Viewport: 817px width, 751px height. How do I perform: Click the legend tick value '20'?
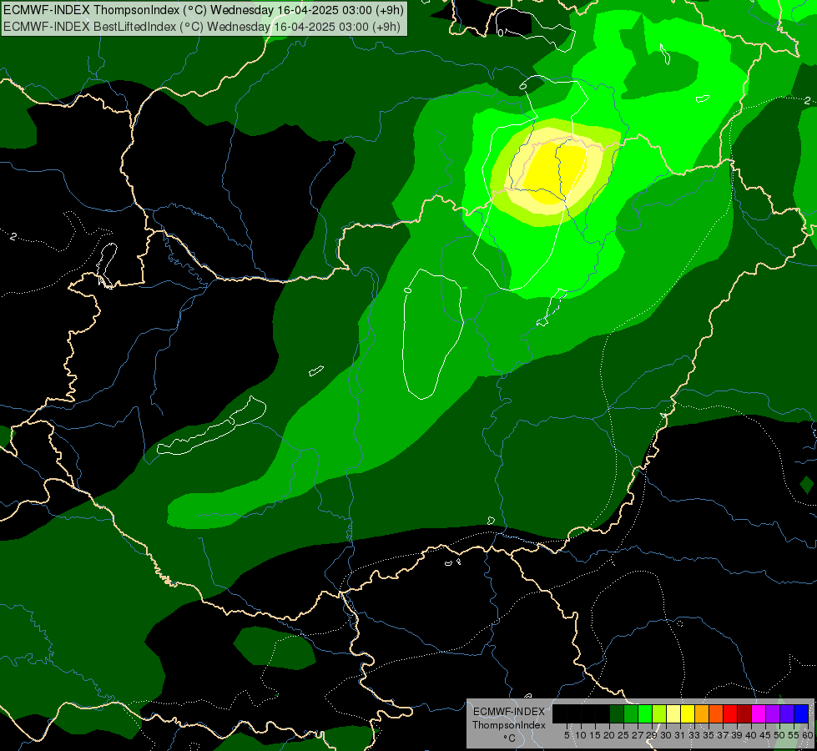(x=609, y=735)
